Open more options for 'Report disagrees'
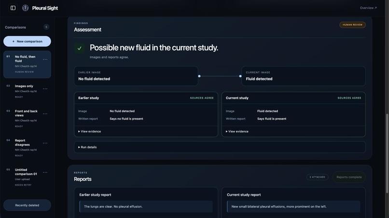Viewport: 389px width, 218px height. 45,143
